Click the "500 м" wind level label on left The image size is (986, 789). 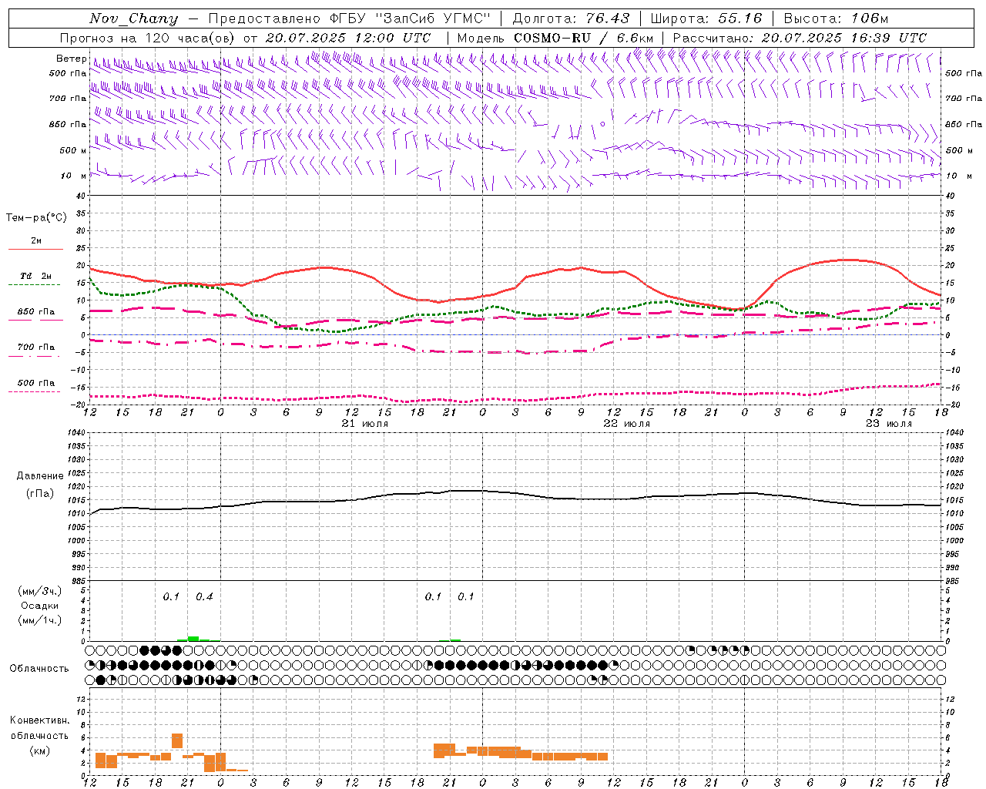point(73,150)
